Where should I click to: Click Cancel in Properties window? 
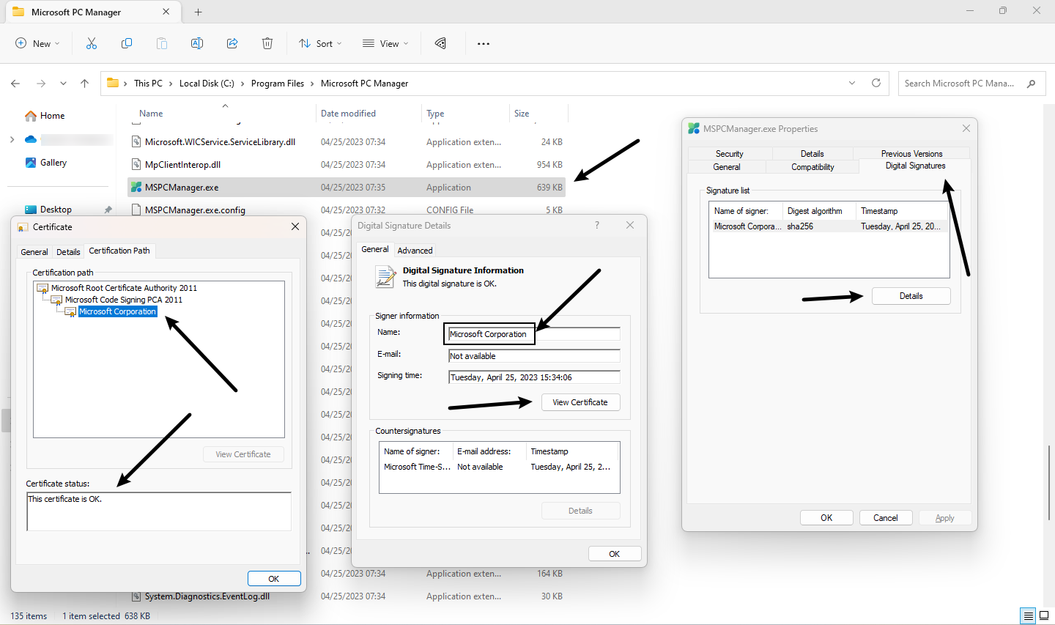point(885,518)
